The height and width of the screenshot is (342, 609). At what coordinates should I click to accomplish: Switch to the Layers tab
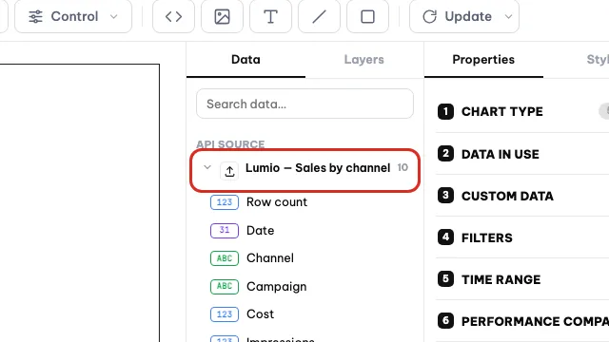click(363, 59)
